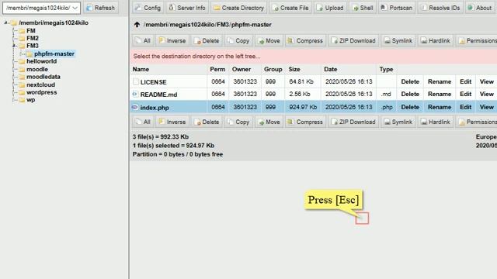
Task: Select moodle folder in tree
Action: (x=37, y=69)
